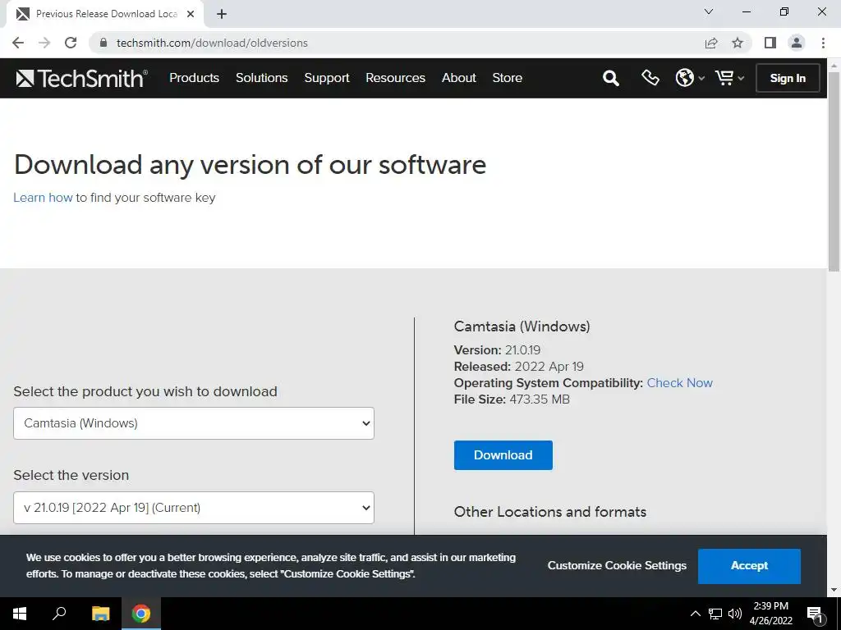Open the About menu

[x=458, y=78]
